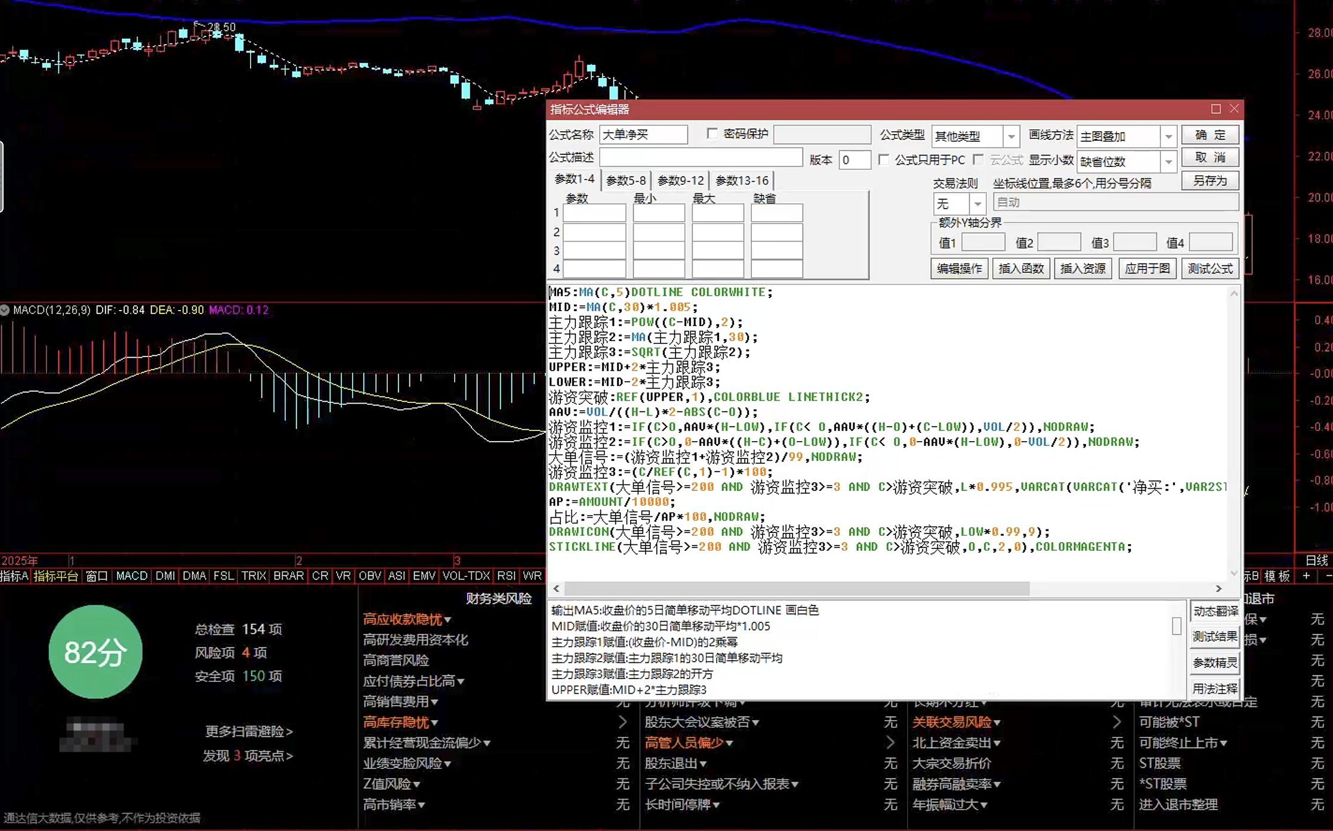Expand the 北上资金卖出 risk item
Image resolution: width=1333 pixels, height=831 pixels.
tap(997, 743)
